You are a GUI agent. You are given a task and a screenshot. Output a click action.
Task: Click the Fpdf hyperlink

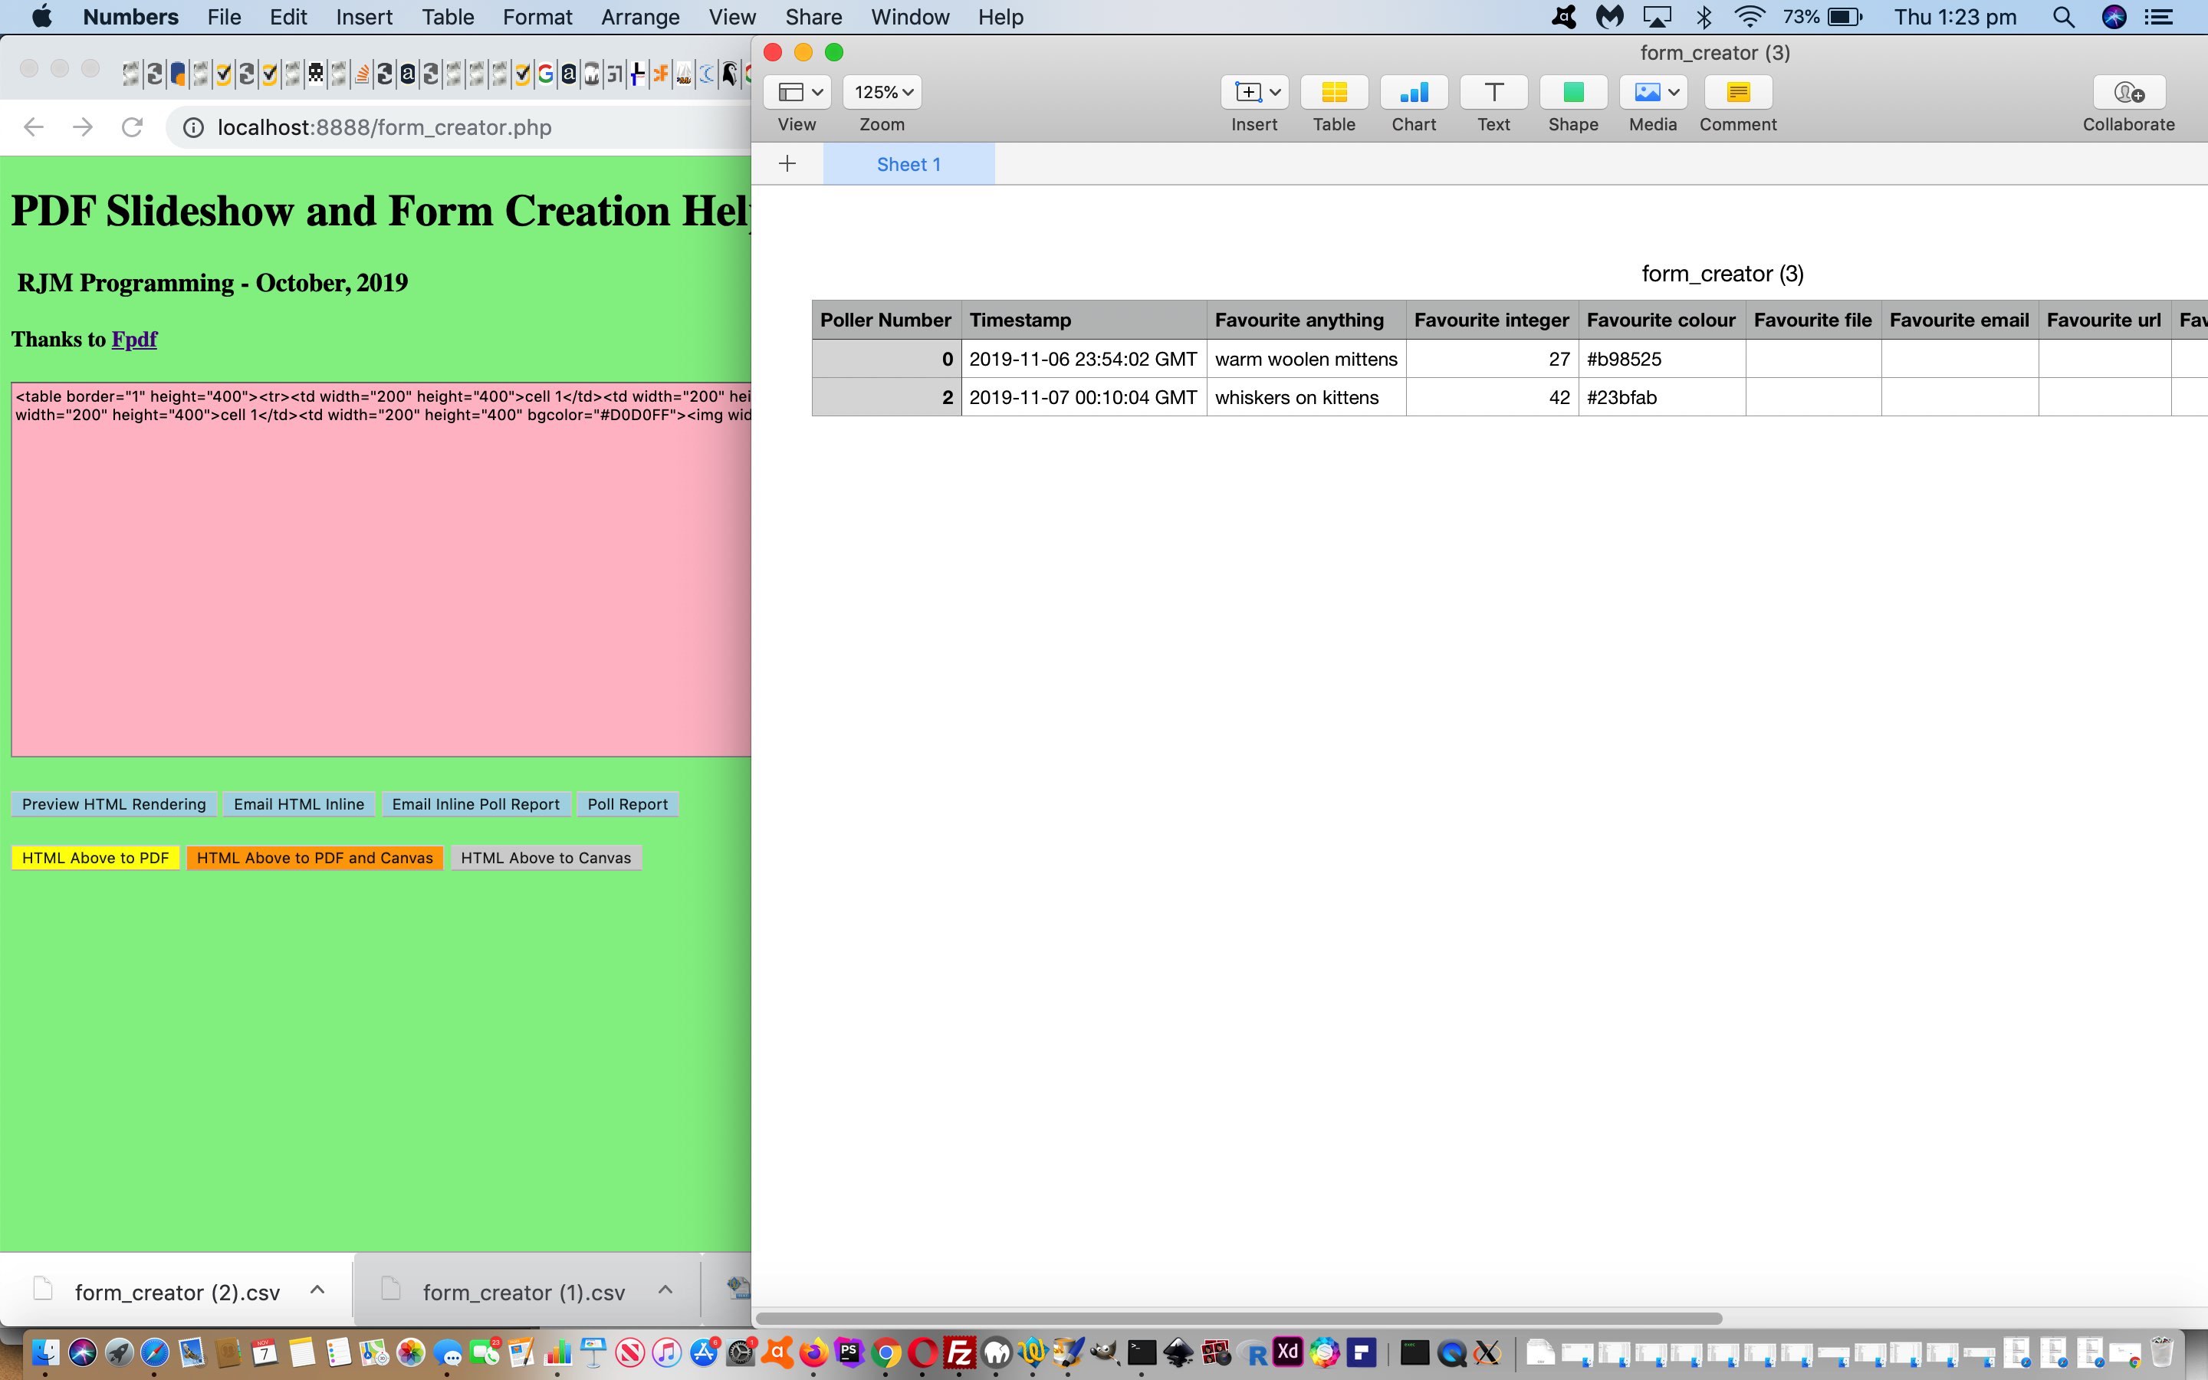pos(135,337)
